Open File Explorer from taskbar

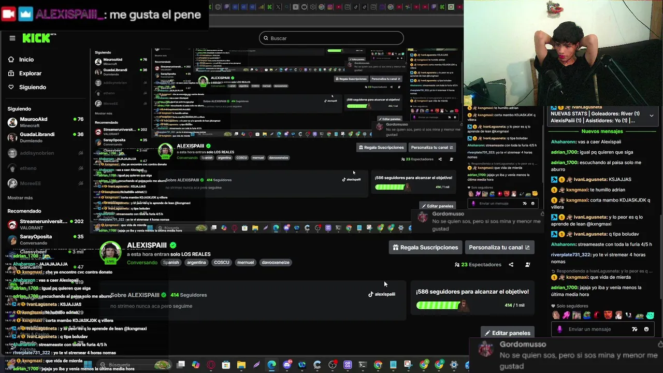(241, 365)
